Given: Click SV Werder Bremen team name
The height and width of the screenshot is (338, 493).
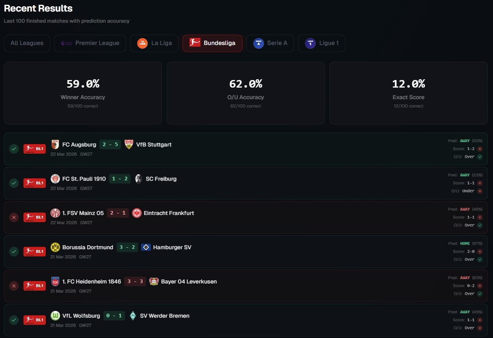Looking at the screenshot, I should pos(165,316).
